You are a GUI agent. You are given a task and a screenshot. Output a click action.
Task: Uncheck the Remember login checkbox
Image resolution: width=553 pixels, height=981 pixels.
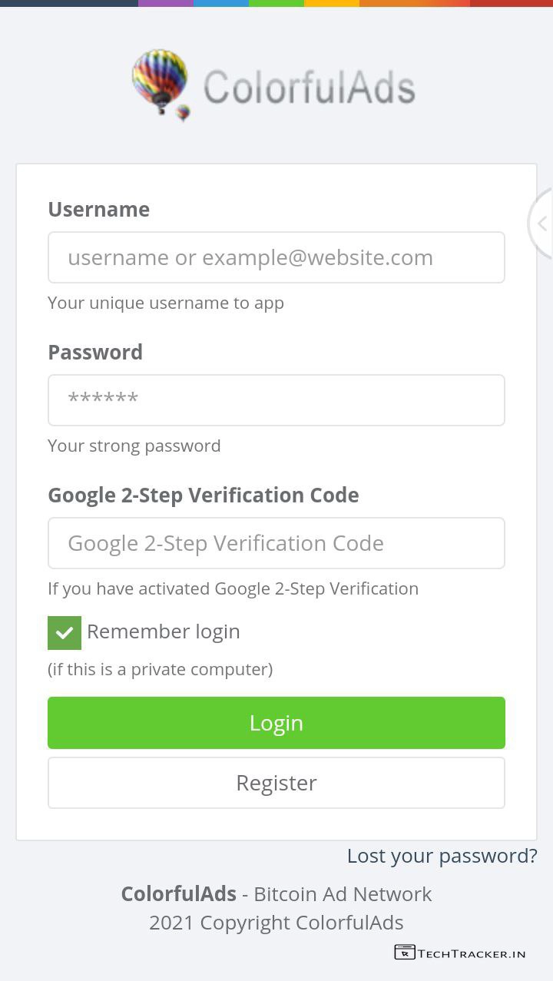tap(65, 632)
